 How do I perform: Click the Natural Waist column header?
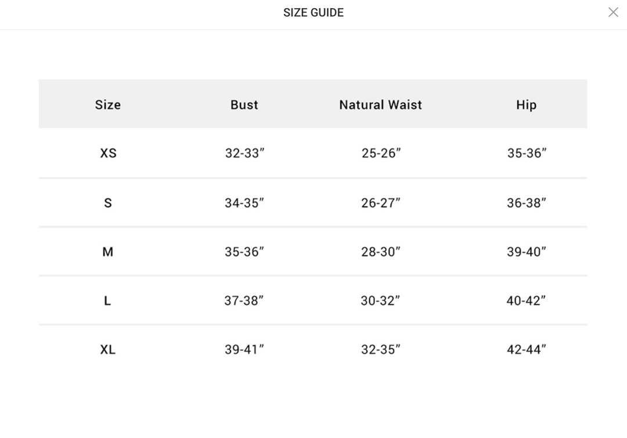click(x=381, y=104)
